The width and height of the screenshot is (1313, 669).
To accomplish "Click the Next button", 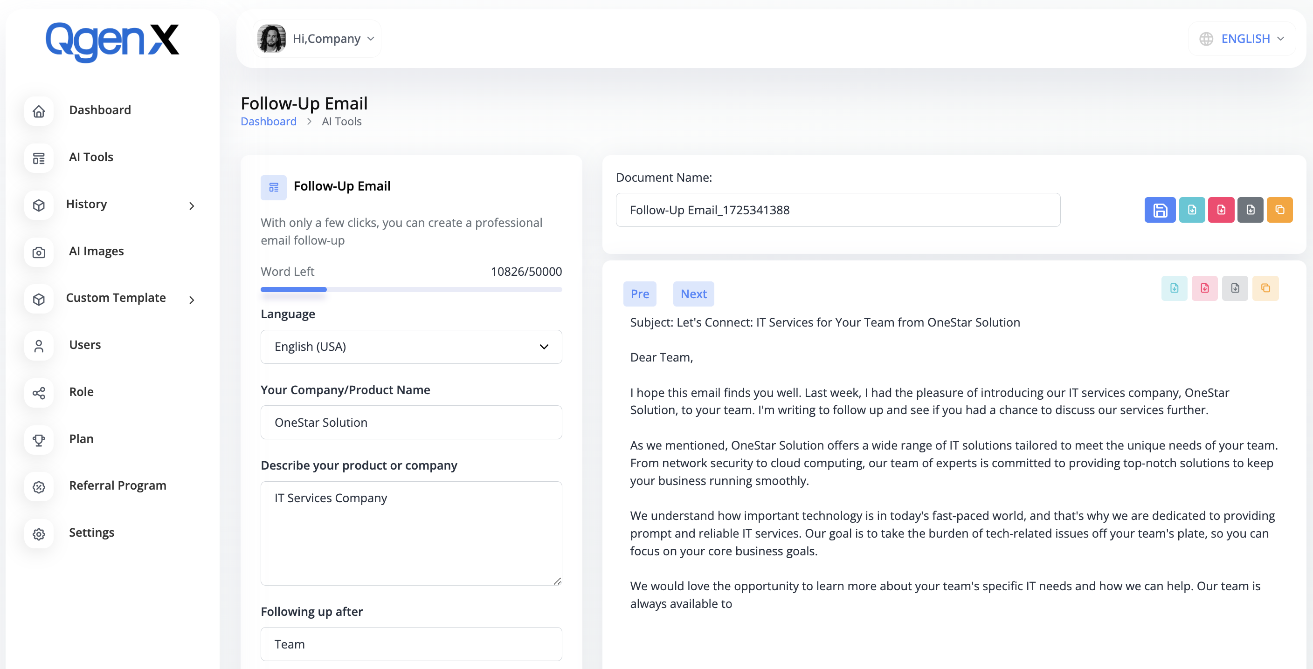I will point(693,294).
